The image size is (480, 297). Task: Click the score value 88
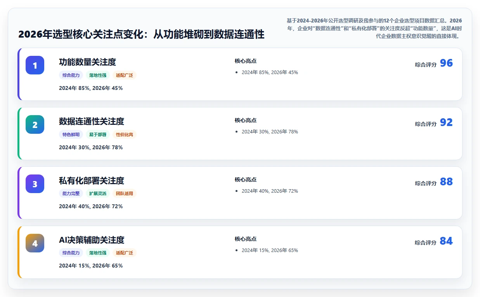coord(446,182)
